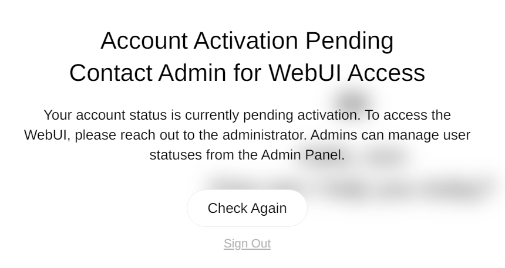Screen dimensions: 505x268
Task: Click Your account status text
Action: (x=105, y=115)
